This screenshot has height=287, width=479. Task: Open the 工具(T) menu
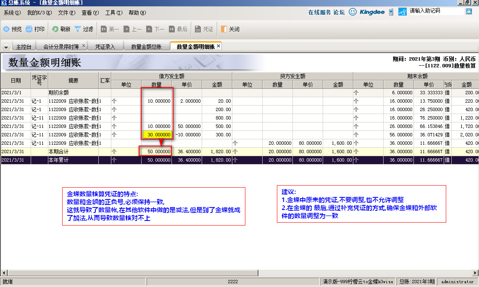click(113, 13)
